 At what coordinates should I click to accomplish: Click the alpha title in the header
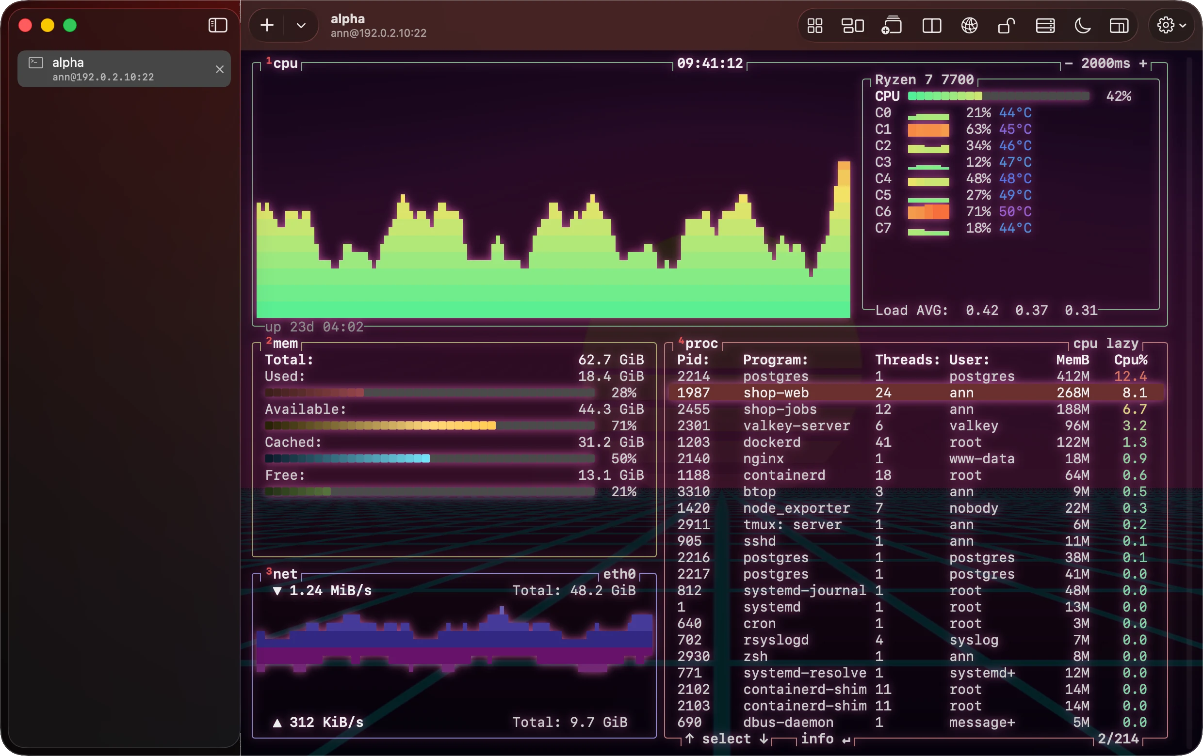[348, 19]
